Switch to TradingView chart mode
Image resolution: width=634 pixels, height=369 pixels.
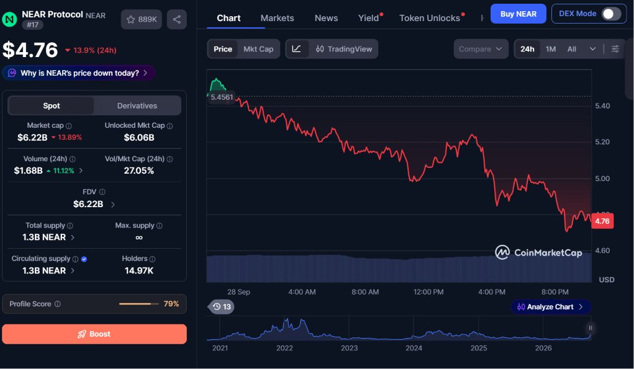click(343, 49)
